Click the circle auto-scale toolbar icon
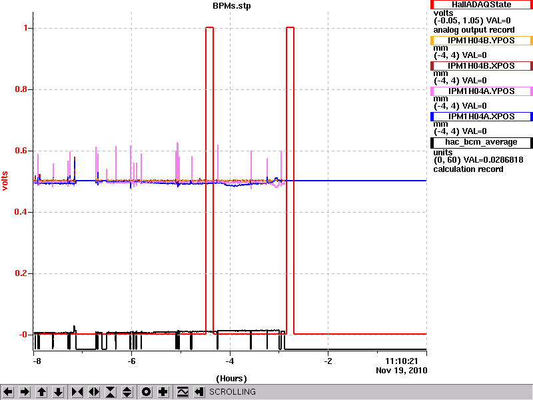The image size is (533, 400). point(147,392)
